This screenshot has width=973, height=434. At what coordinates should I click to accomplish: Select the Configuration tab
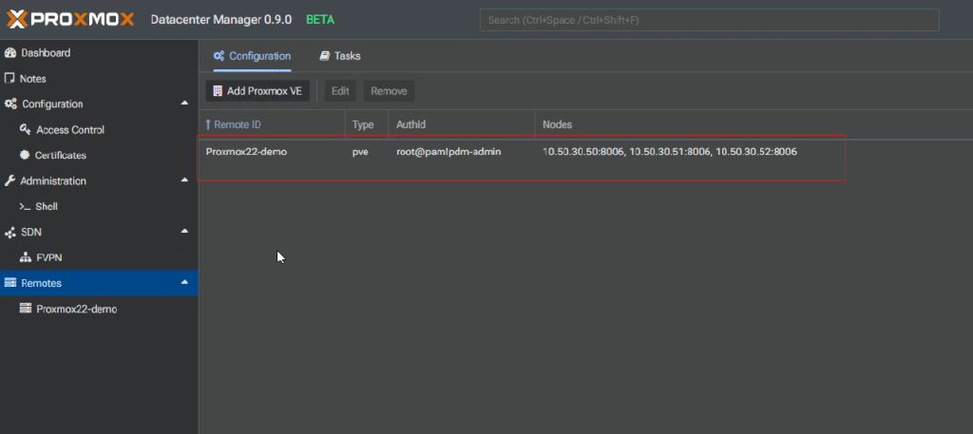(252, 56)
